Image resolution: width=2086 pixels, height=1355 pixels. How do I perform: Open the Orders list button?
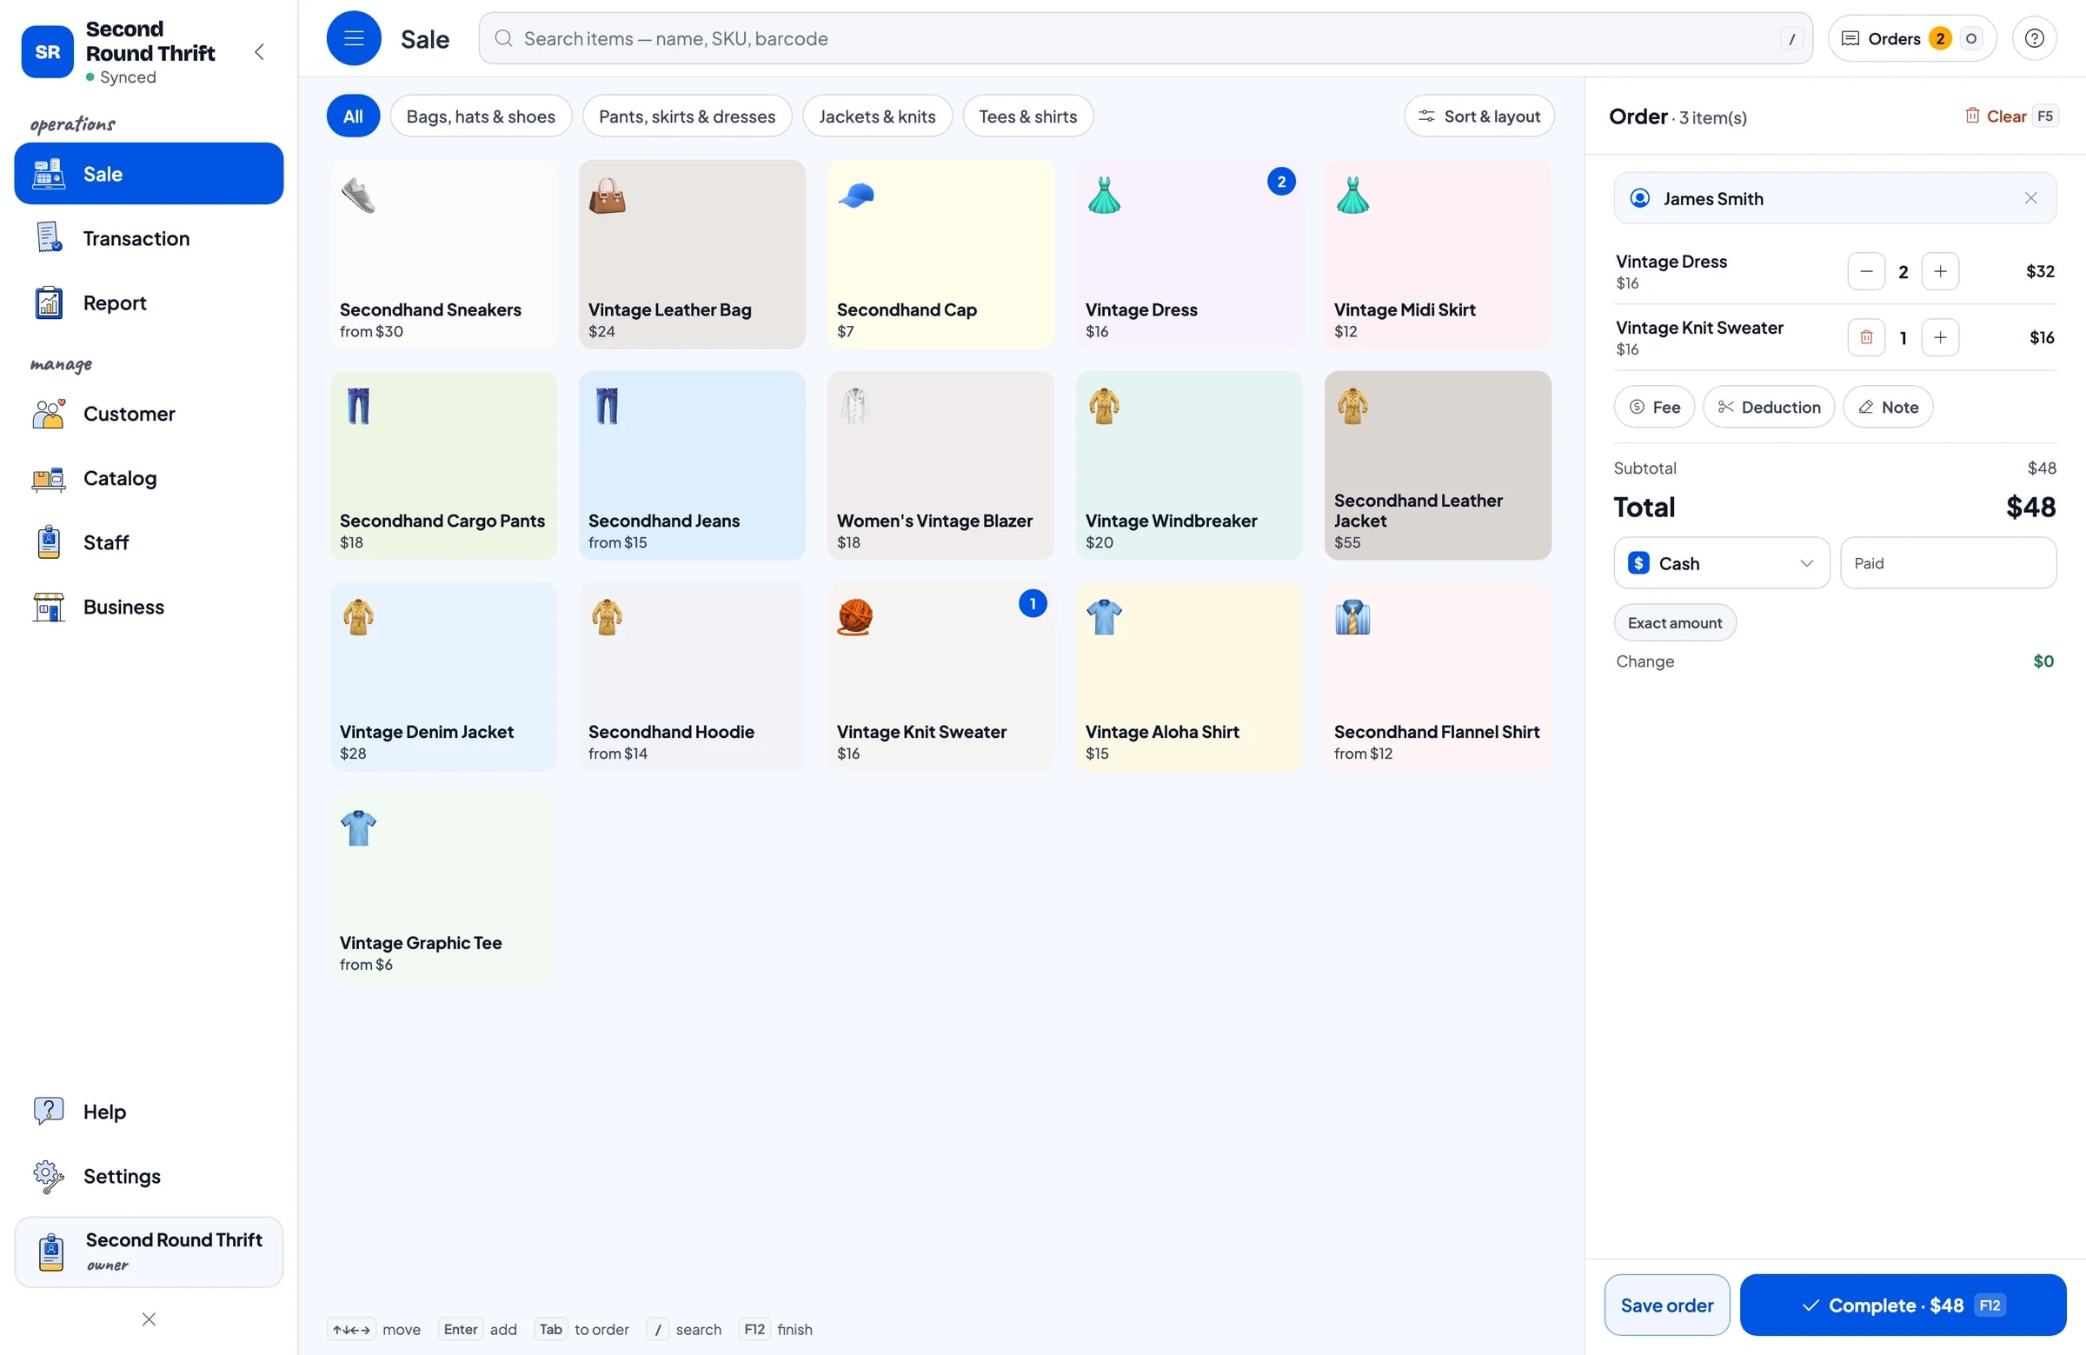1911,38
